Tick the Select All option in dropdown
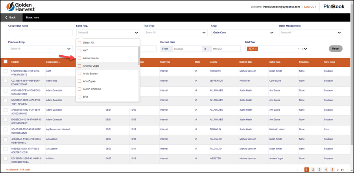The image size is (354, 173). click(79, 43)
